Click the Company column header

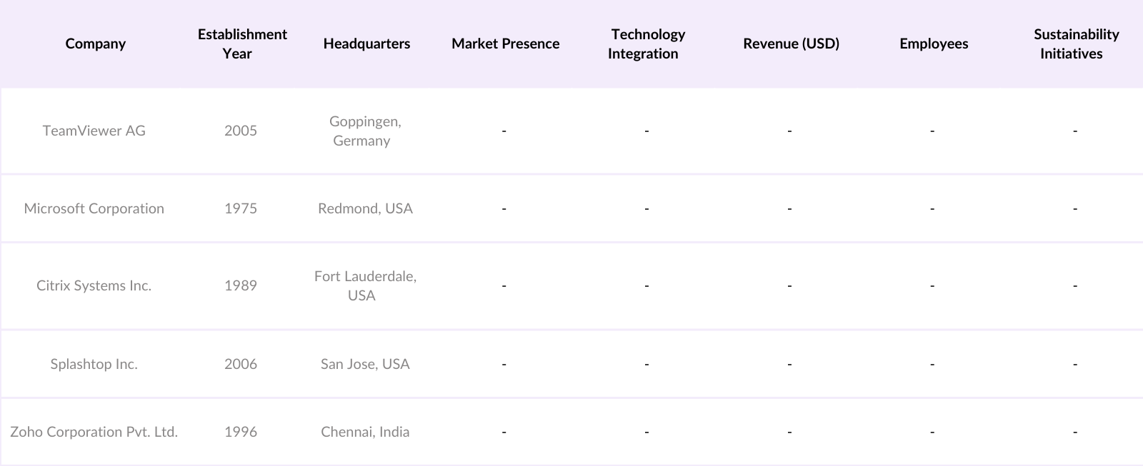(x=95, y=44)
